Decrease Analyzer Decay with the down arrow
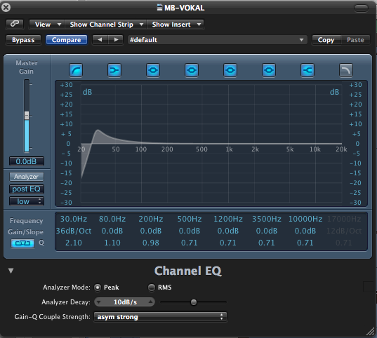Viewport: 377px width, 338px height. point(99,302)
